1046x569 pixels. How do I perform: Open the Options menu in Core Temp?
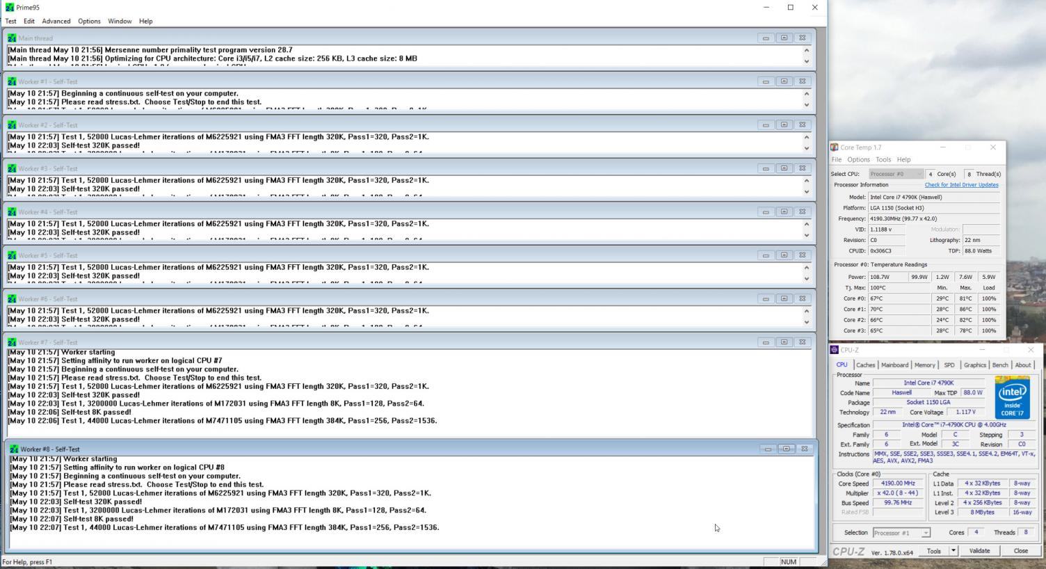click(x=858, y=159)
